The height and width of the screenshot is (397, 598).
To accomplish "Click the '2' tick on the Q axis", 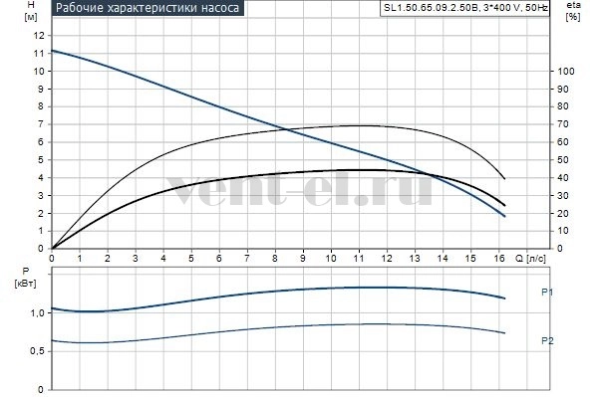I will click(x=108, y=259).
